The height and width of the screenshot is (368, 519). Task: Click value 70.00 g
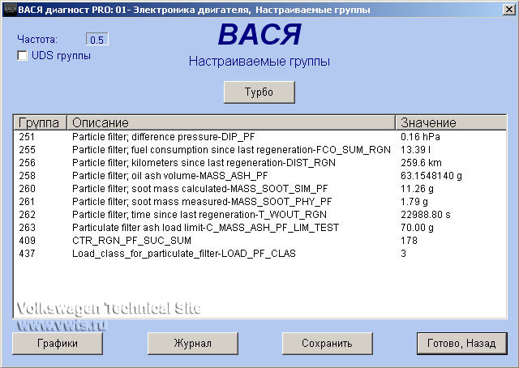coord(417,227)
